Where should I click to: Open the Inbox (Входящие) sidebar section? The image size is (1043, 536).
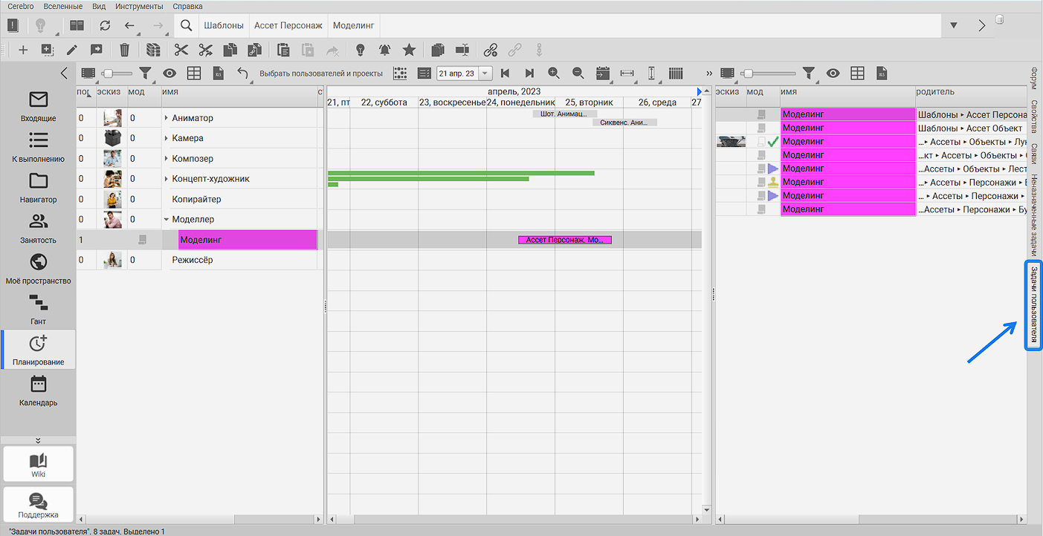38,106
